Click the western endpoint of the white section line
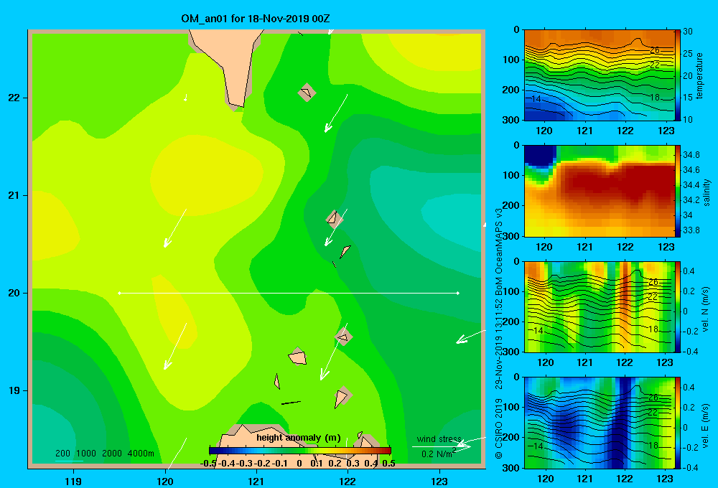The image size is (718, 488). (x=119, y=293)
